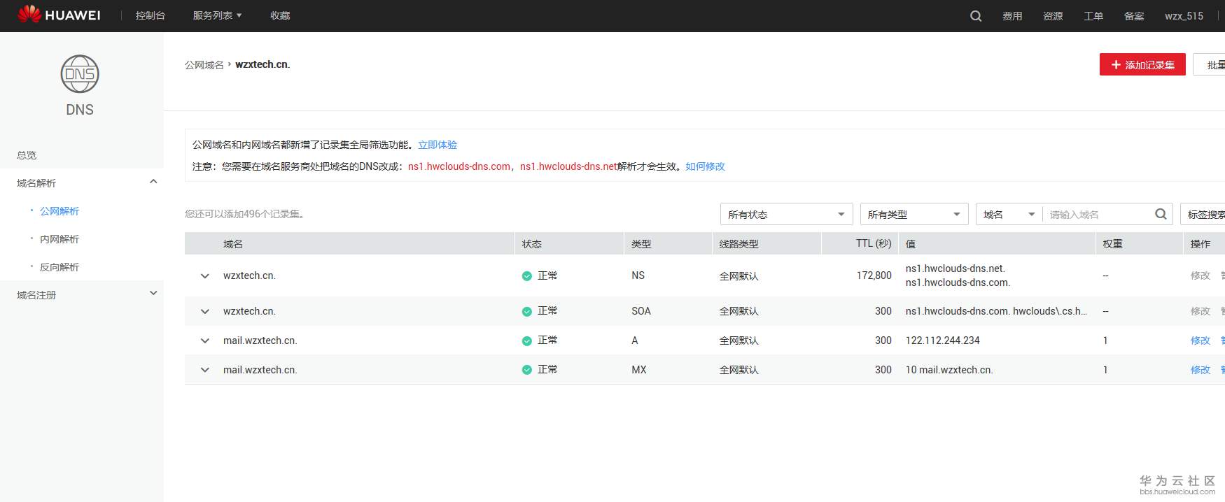Click green status icon of SOA record

pos(527,311)
